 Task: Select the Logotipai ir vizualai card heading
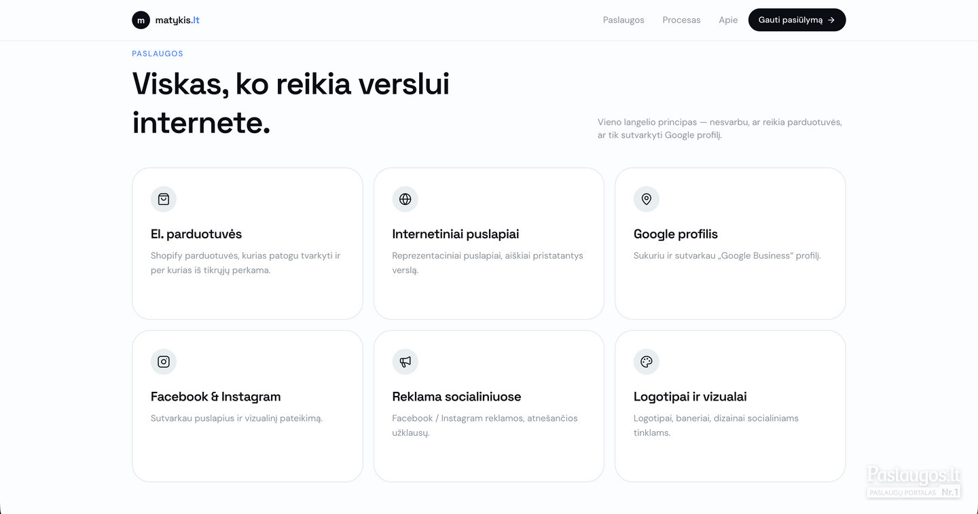tap(690, 397)
